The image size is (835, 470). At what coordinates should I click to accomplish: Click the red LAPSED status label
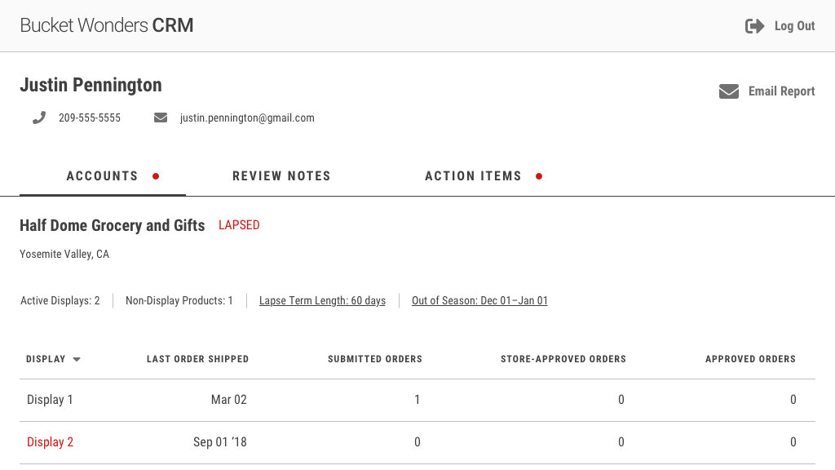(239, 225)
